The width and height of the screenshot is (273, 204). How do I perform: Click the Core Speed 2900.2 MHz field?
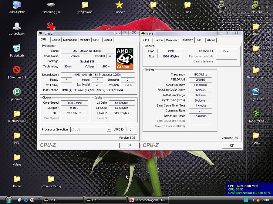click(74, 103)
